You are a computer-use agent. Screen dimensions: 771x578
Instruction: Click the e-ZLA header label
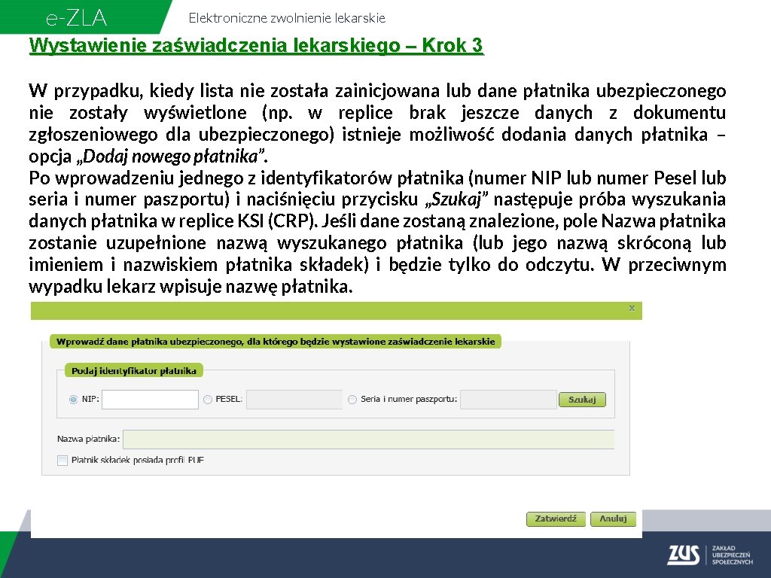pos(76,18)
